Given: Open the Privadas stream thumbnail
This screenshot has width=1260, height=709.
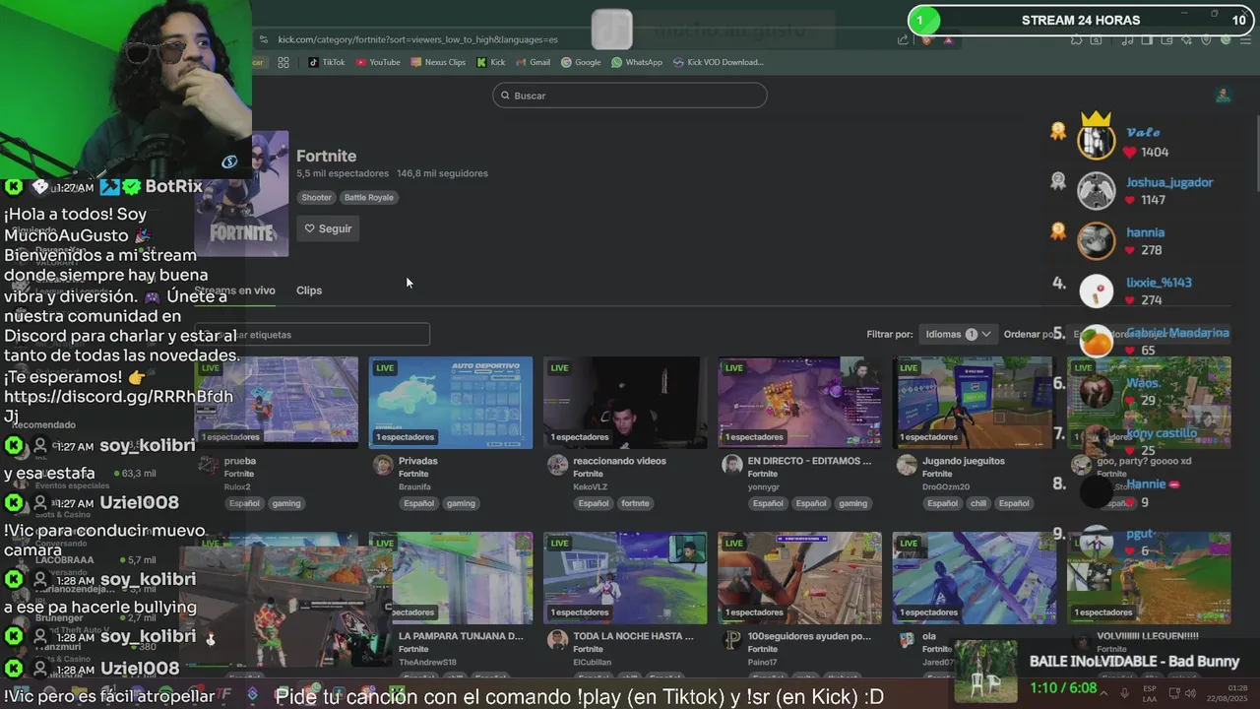Looking at the screenshot, I should [451, 402].
